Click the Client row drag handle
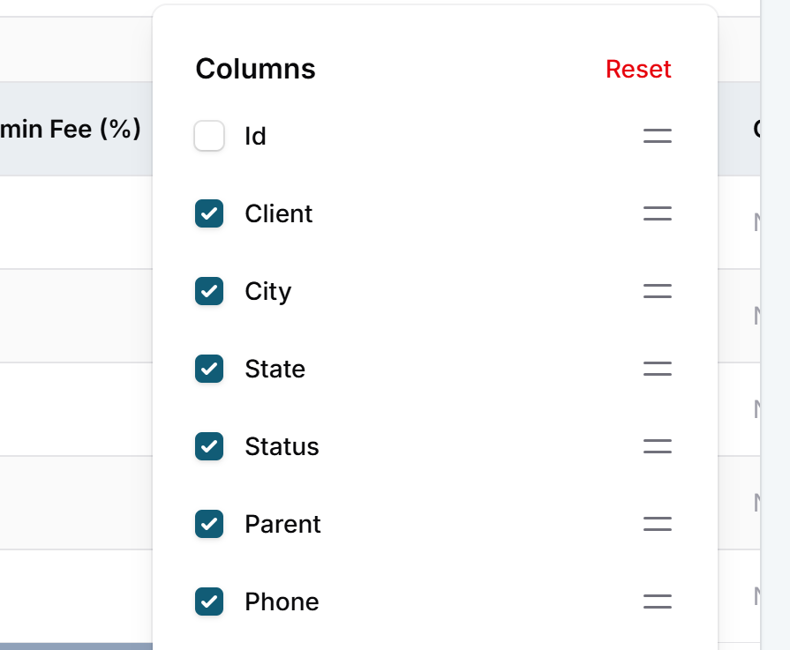 point(657,213)
